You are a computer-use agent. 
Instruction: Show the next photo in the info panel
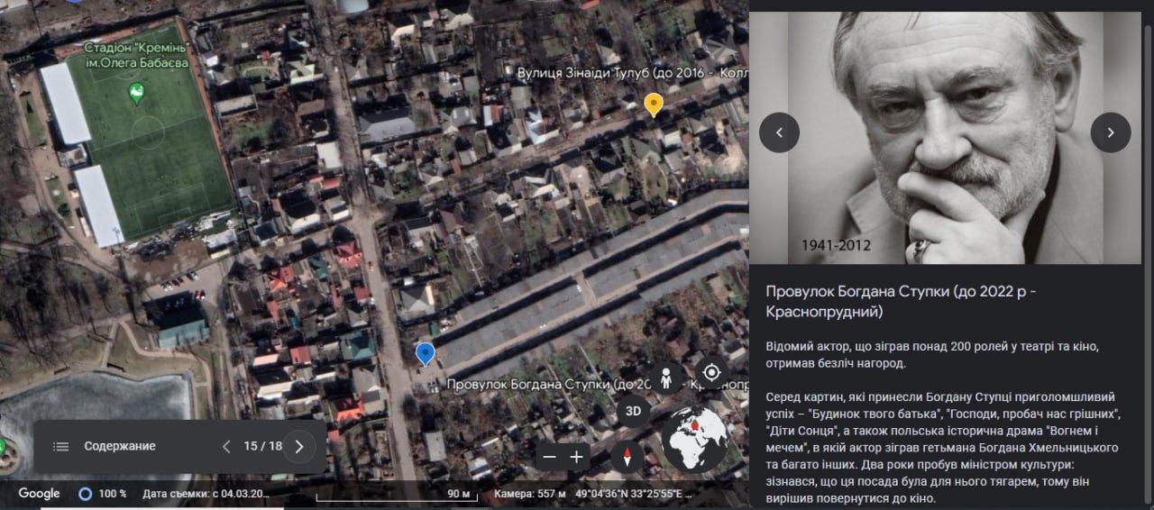pyautogui.click(x=1110, y=132)
